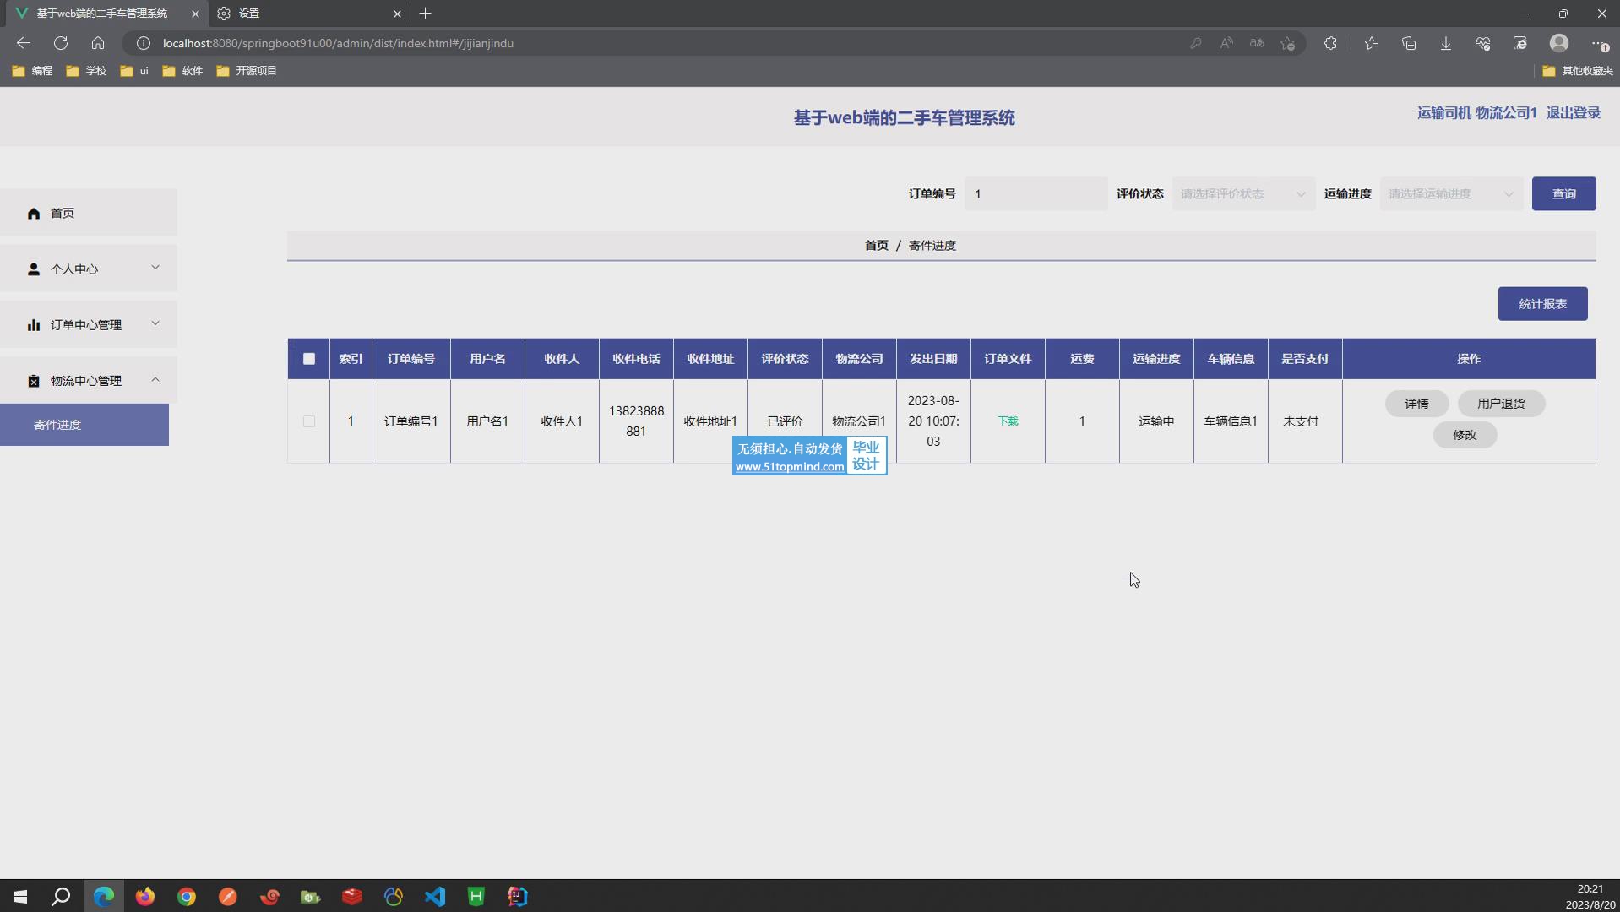Open Visual Studio Code from taskbar
1620x912 pixels.
click(x=435, y=896)
